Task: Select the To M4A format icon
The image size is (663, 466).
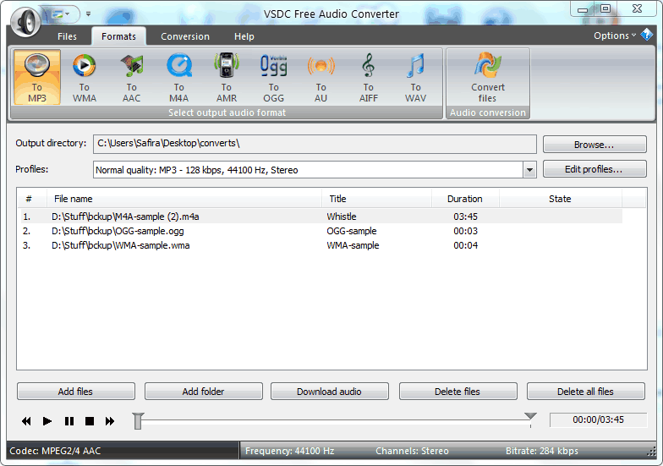Action: (179, 77)
